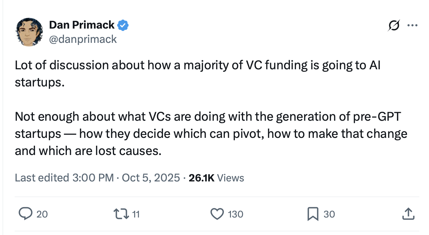429x235 pixels.
Task: Click the repost count of 11
Action: click(136, 214)
